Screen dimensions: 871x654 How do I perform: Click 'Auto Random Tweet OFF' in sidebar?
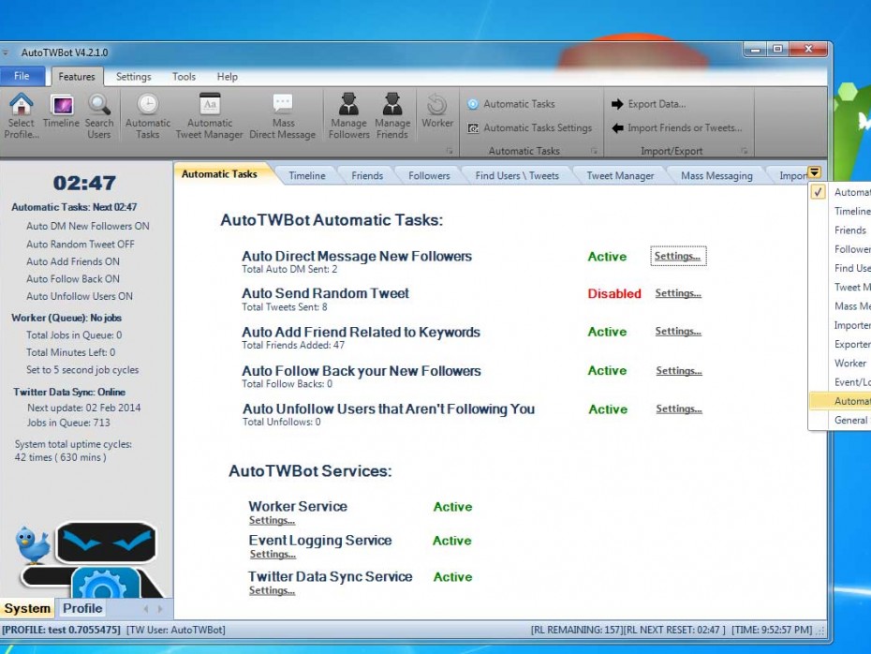(81, 244)
